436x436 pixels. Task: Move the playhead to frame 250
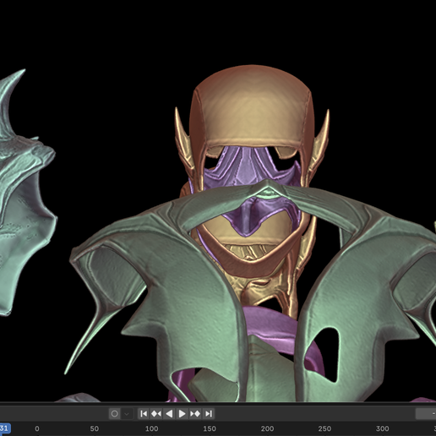(x=324, y=429)
